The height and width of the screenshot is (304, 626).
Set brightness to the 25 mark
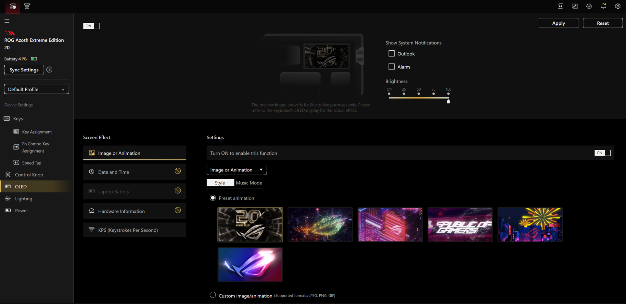tap(404, 94)
